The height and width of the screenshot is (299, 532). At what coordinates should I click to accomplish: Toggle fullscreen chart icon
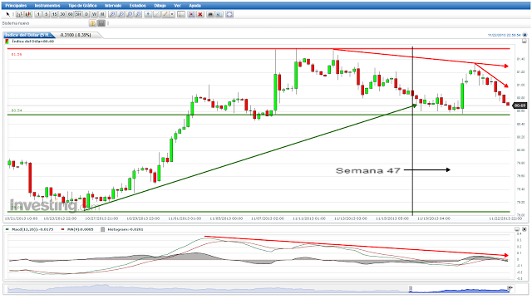pos(229,14)
